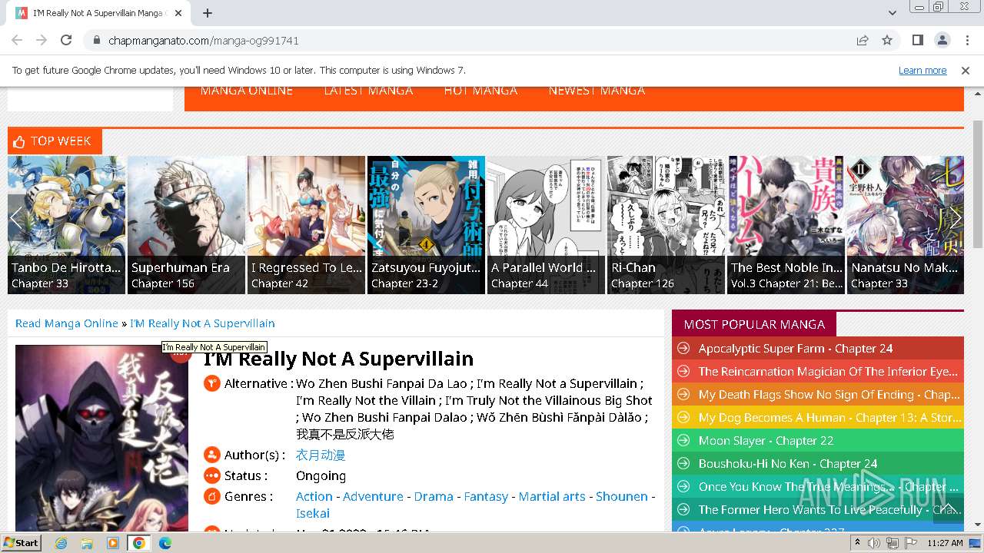Open HOT MANGA menu item
Viewport: 984px width, 553px height.
pos(480,91)
